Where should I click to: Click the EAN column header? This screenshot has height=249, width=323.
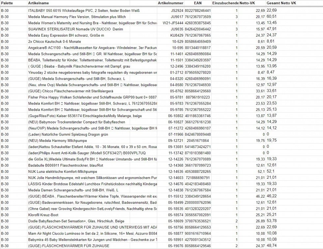[x=198, y=3]
